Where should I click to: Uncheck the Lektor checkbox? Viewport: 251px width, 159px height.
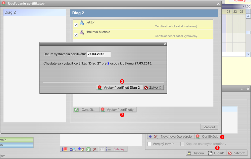(x=76, y=25)
